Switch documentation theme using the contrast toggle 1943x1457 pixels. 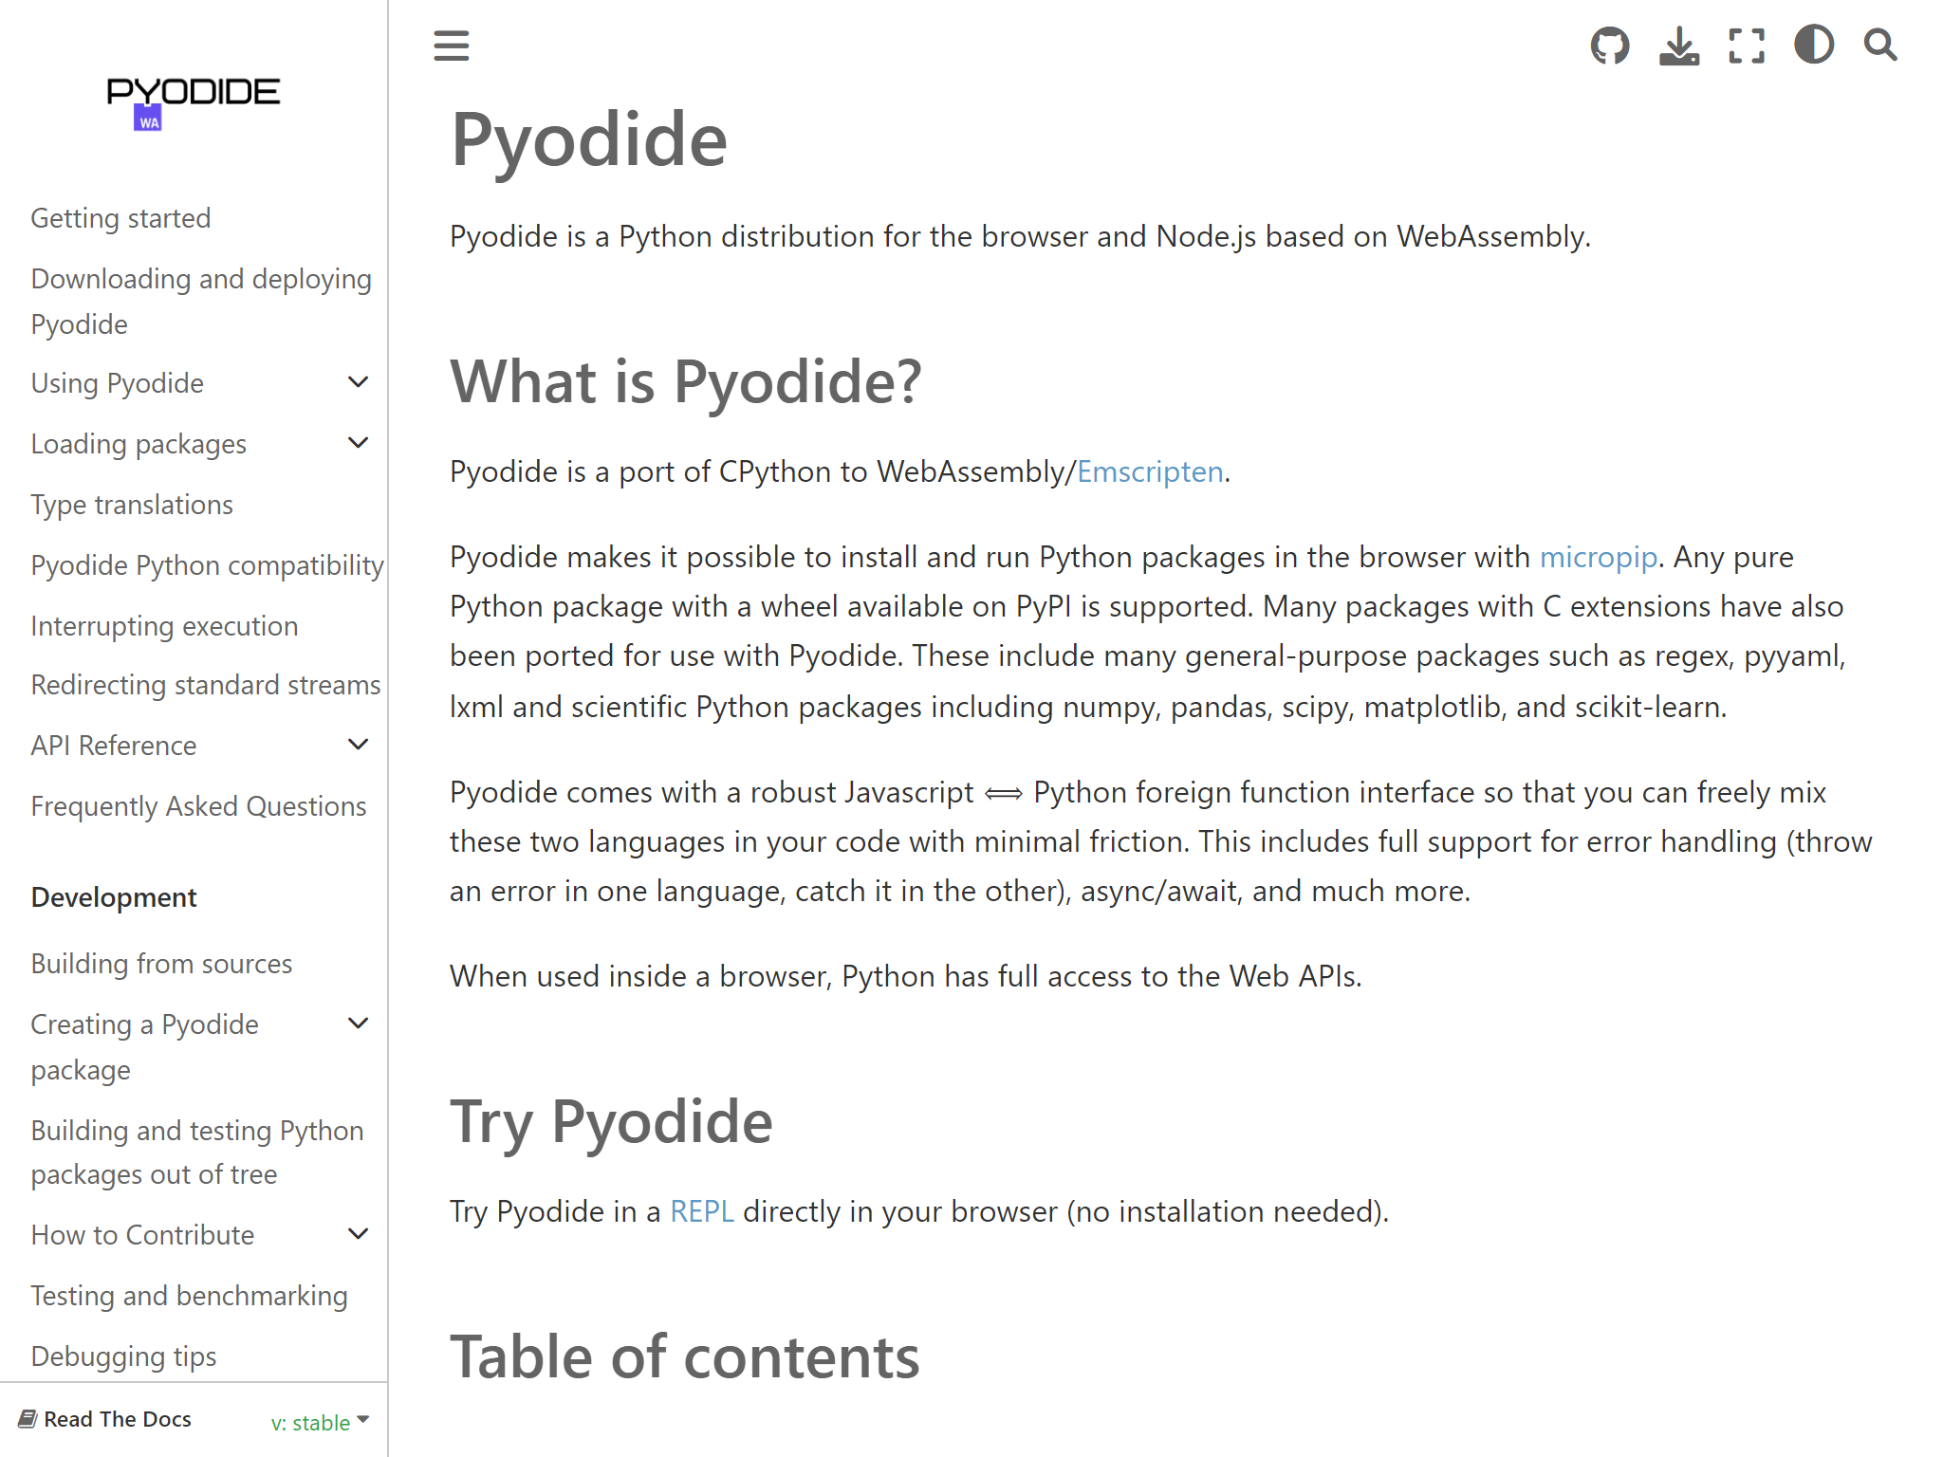click(x=1813, y=45)
